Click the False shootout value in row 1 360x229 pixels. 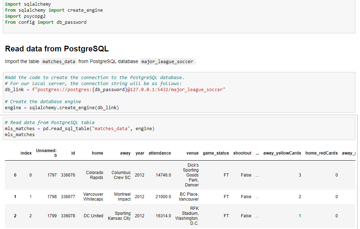(246, 196)
